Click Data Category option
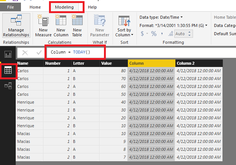The height and width of the screenshot is (165, 236). [225, 25]
